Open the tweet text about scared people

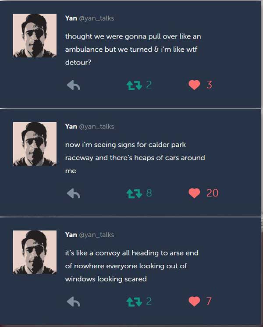(x=131, y=266)
